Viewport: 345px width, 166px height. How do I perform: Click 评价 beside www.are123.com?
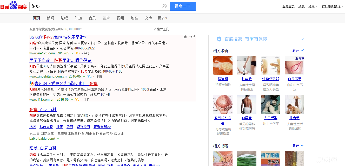(x=87, y=53)
